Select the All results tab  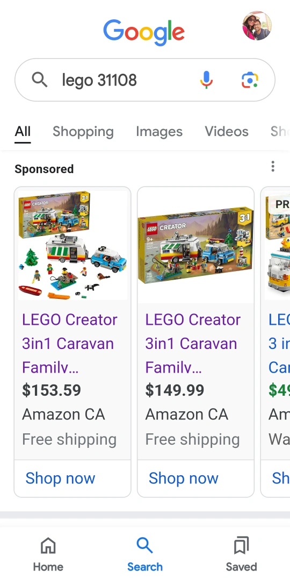23,131
